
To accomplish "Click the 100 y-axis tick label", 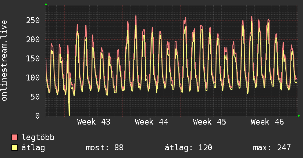I will pyautogui.click(x=33, y=78).
